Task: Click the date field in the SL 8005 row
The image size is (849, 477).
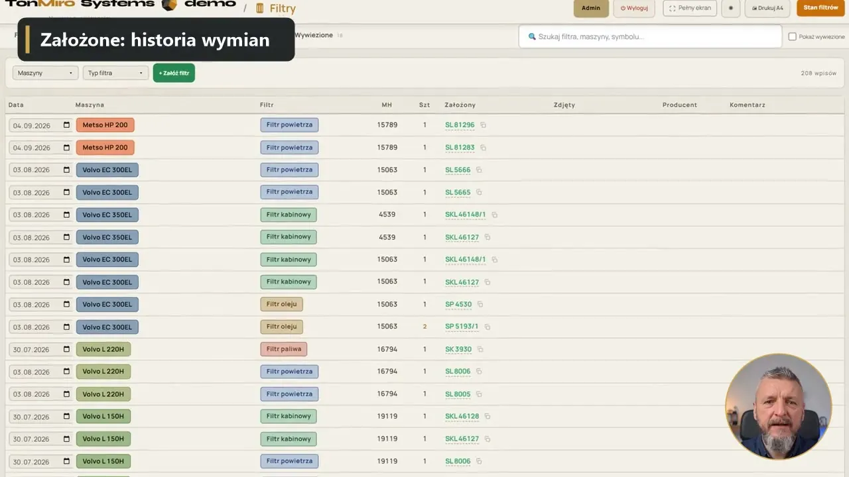Action: coord(40,394)
